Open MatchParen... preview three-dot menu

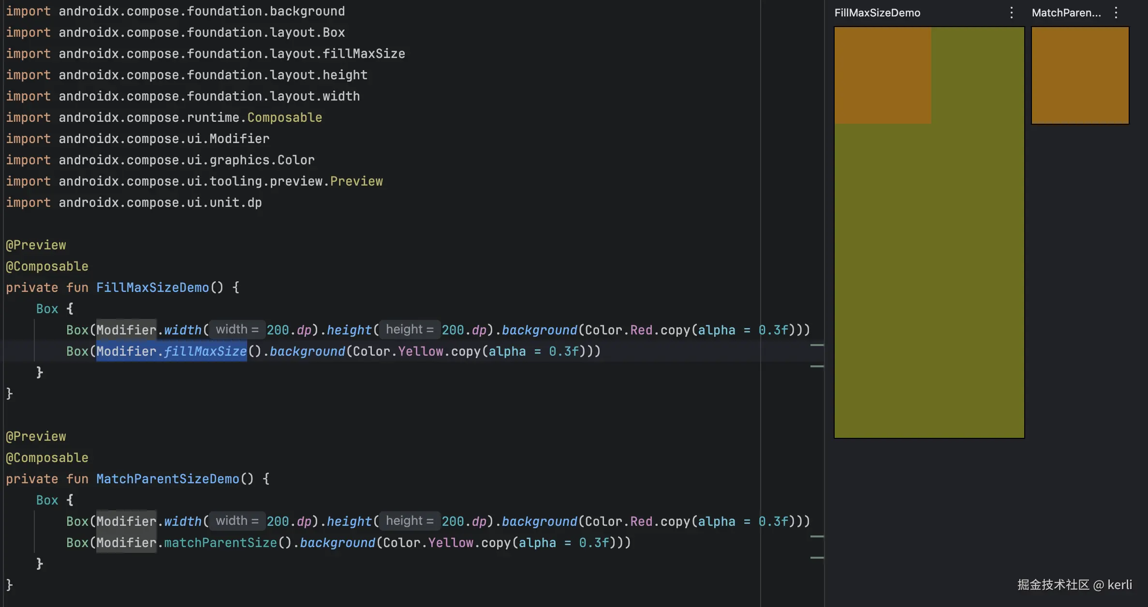click(x=1116, y=13)
